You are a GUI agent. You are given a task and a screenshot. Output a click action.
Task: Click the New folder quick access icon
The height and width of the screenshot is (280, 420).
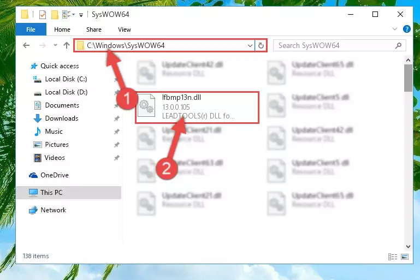tap(55, 14)
